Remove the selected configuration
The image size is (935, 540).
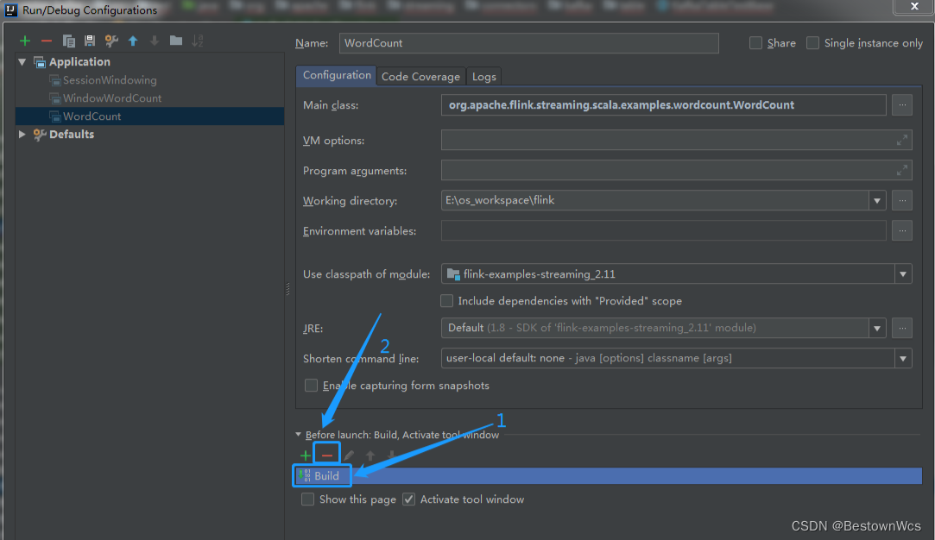tap(47, 40)
